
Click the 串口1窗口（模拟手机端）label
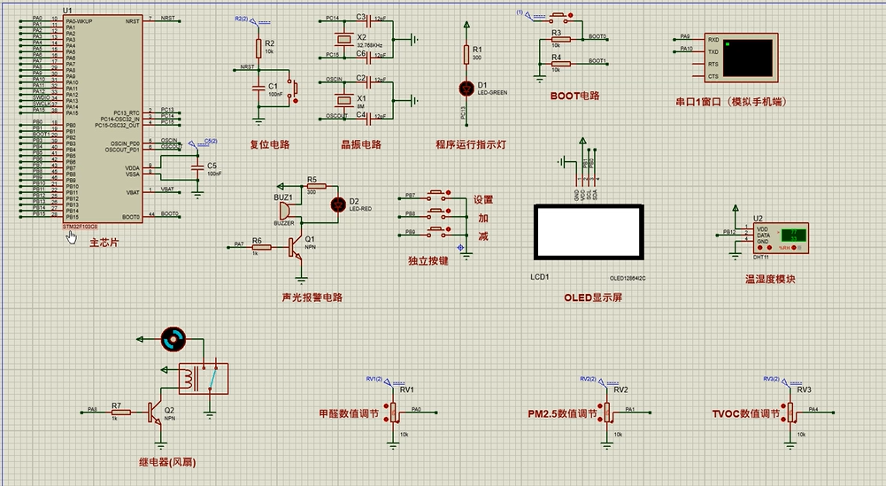pyautogui.click(x=731, y=103)
